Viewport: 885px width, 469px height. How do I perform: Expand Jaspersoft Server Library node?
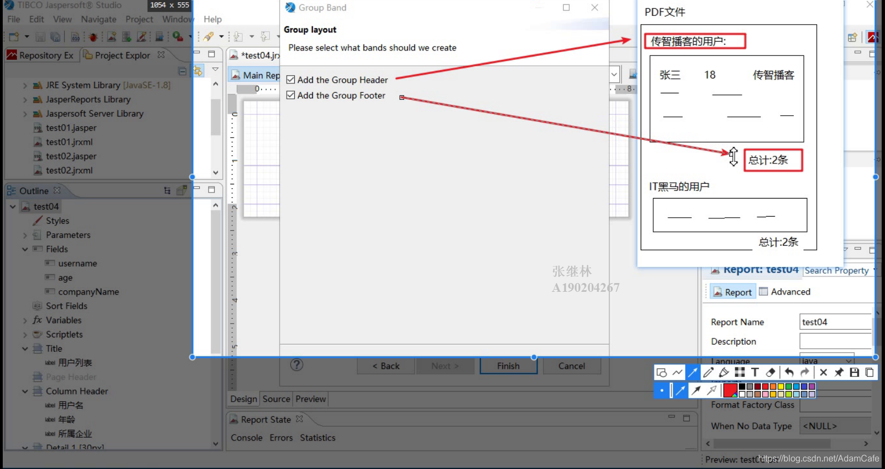(x=25, y=114)
